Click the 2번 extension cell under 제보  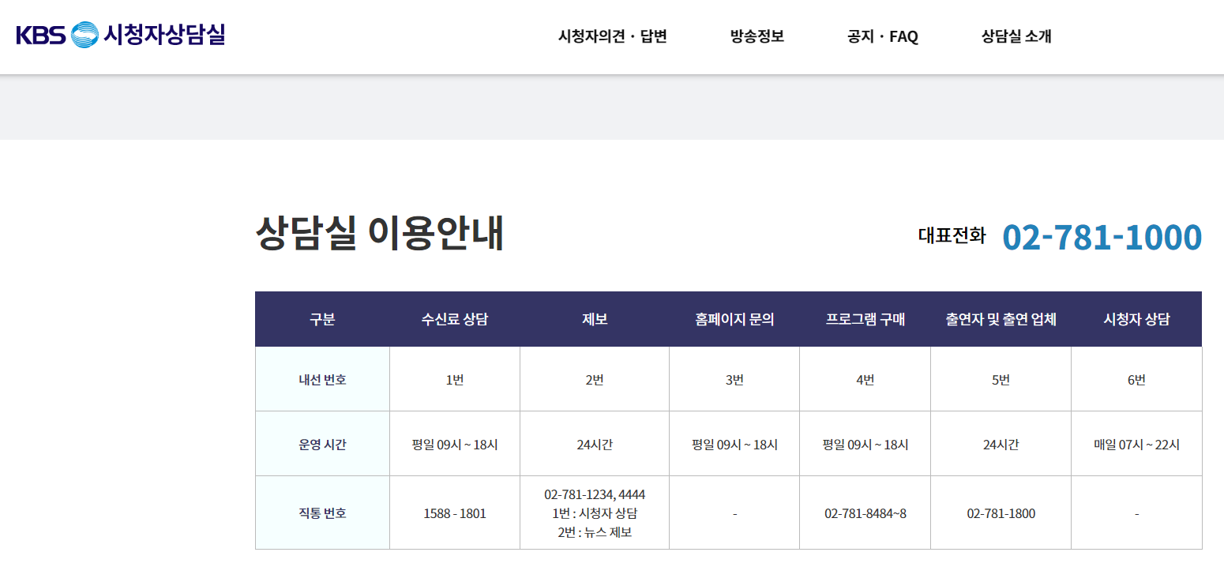(x=595, y=379)
